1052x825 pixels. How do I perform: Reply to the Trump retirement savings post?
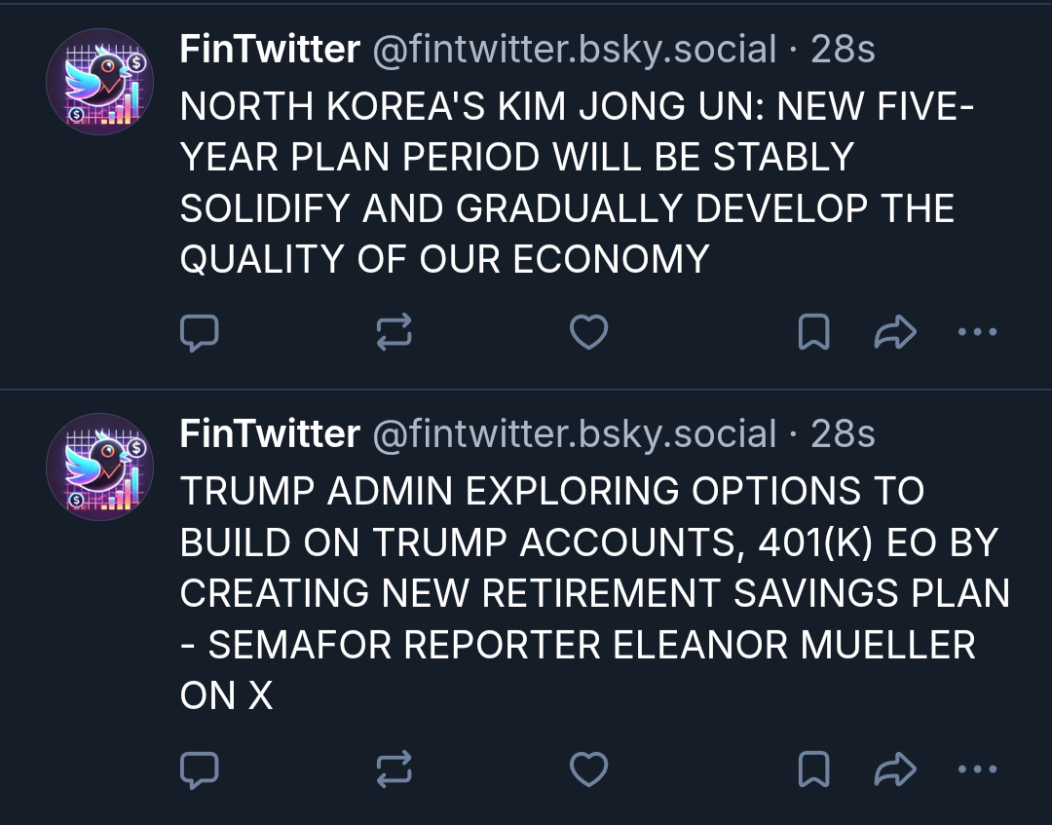coord(200,769)
